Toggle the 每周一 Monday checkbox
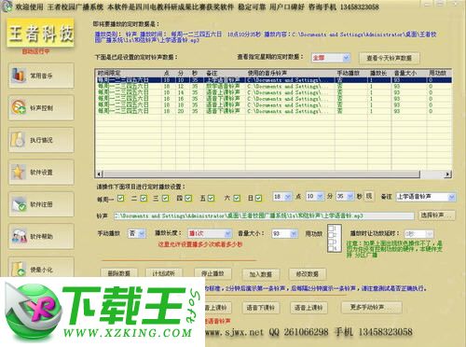 120,199
